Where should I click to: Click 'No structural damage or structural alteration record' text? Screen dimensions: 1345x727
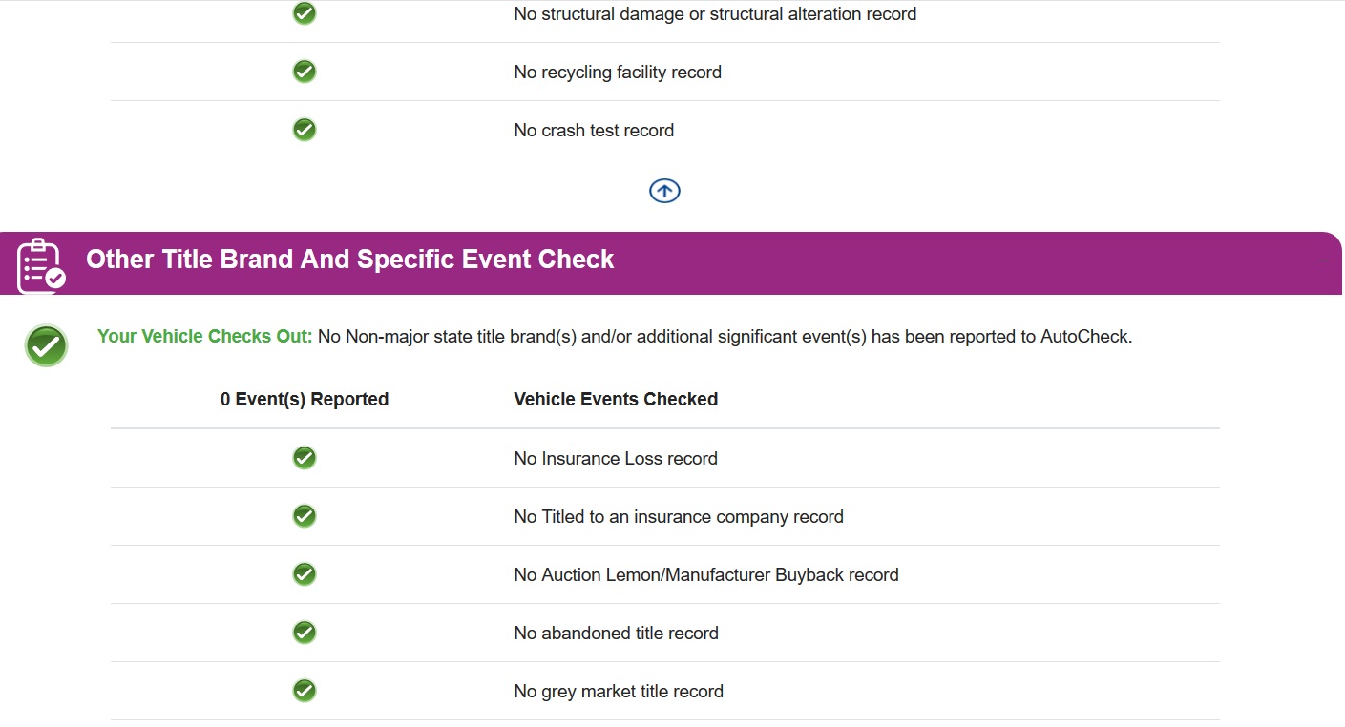click(x=715, y=14)
